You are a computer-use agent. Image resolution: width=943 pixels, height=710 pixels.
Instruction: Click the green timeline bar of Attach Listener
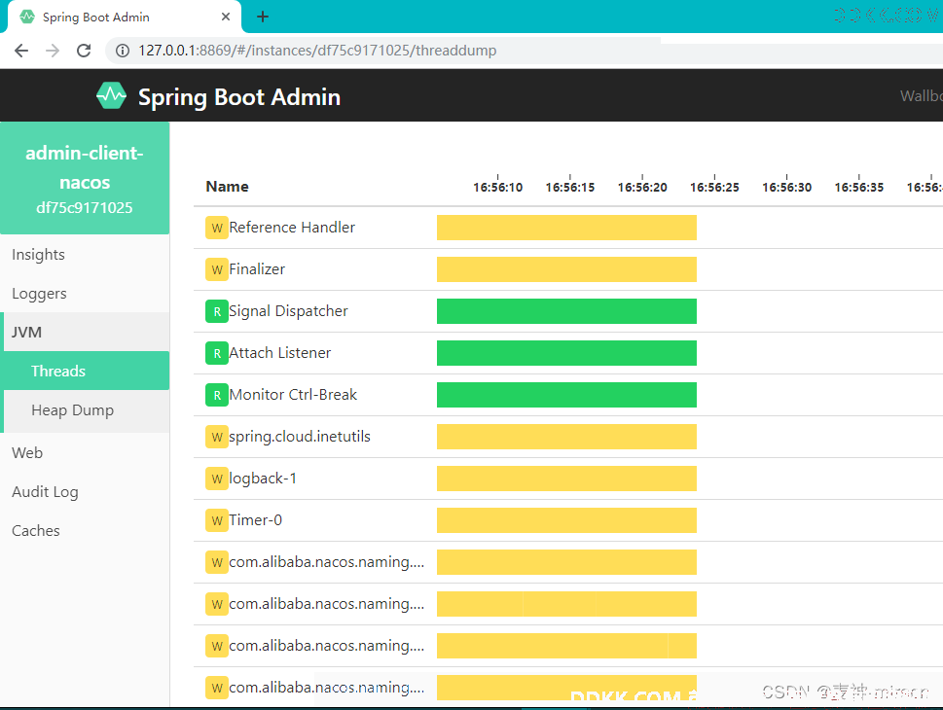[x=566, y=353]
